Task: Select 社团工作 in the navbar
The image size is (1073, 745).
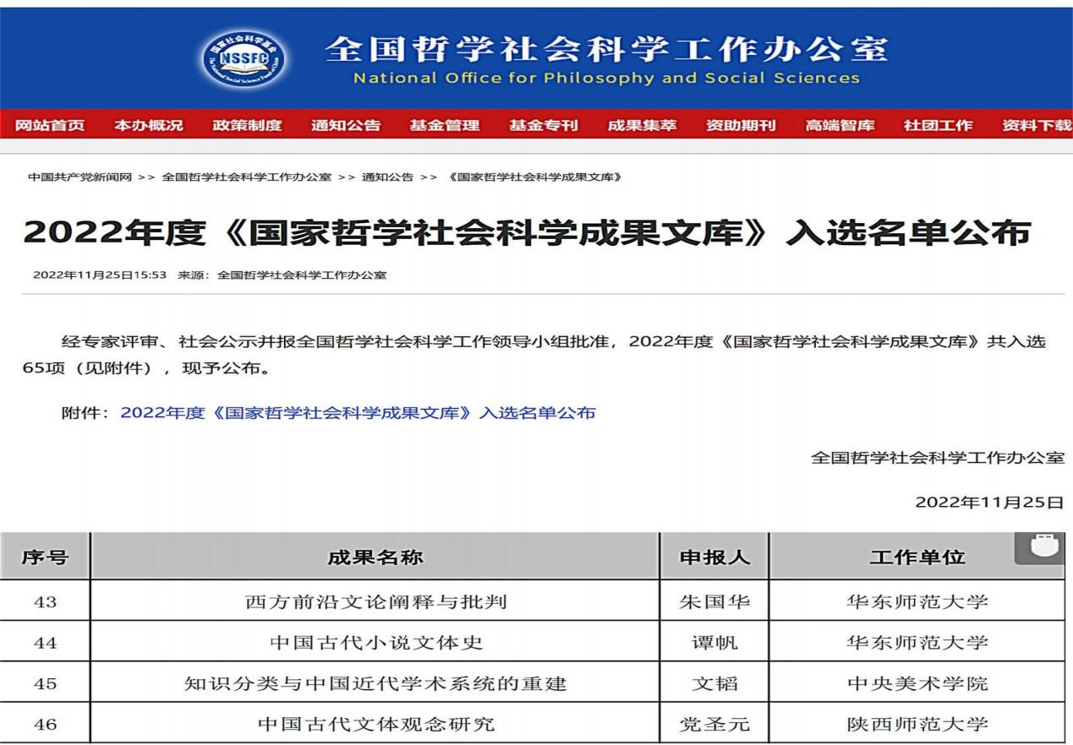Action: click(x=938, y=125)
